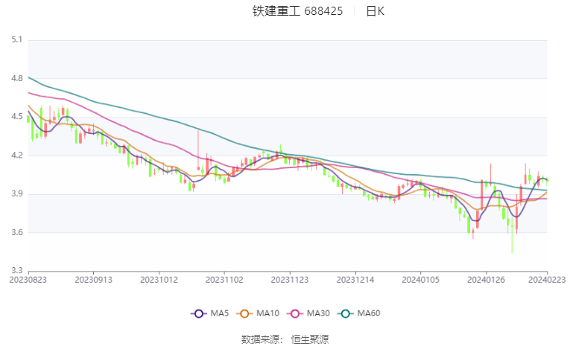570x346 pixels.
Task: Click the 3.3 price axis label
Action: pyautogui.click(x=16, y=271)
